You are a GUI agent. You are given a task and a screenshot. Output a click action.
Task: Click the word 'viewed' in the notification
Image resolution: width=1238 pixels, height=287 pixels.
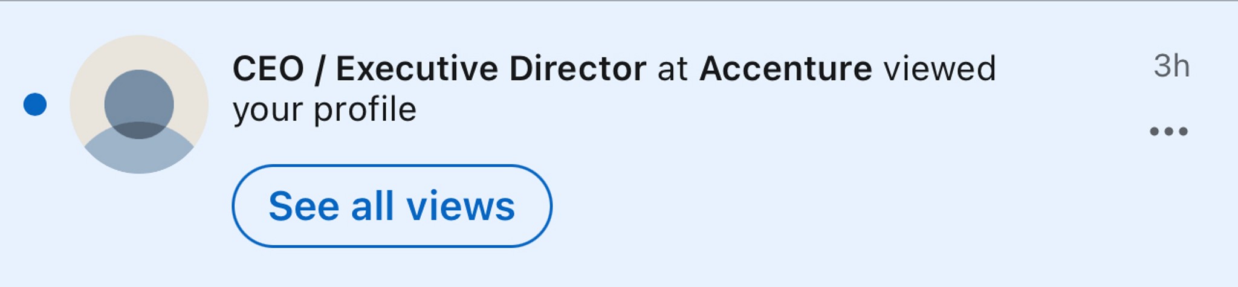pyautogui.click(x=940, y=68)
